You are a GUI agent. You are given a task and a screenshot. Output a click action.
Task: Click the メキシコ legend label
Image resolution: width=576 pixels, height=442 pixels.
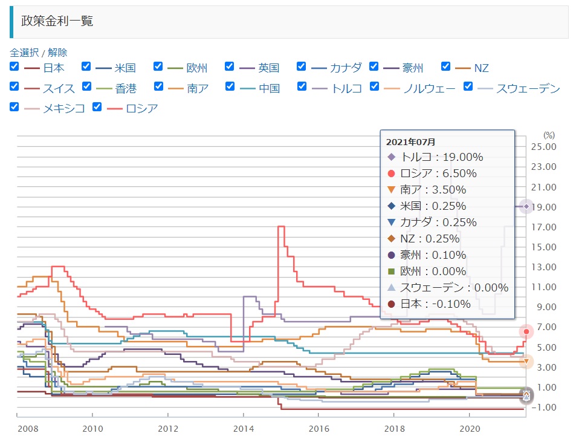click(x=64, y=108)
